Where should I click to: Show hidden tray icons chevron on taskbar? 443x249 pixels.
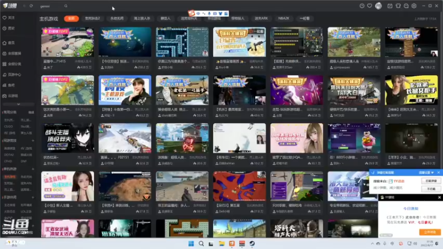(x=372, y=243)
